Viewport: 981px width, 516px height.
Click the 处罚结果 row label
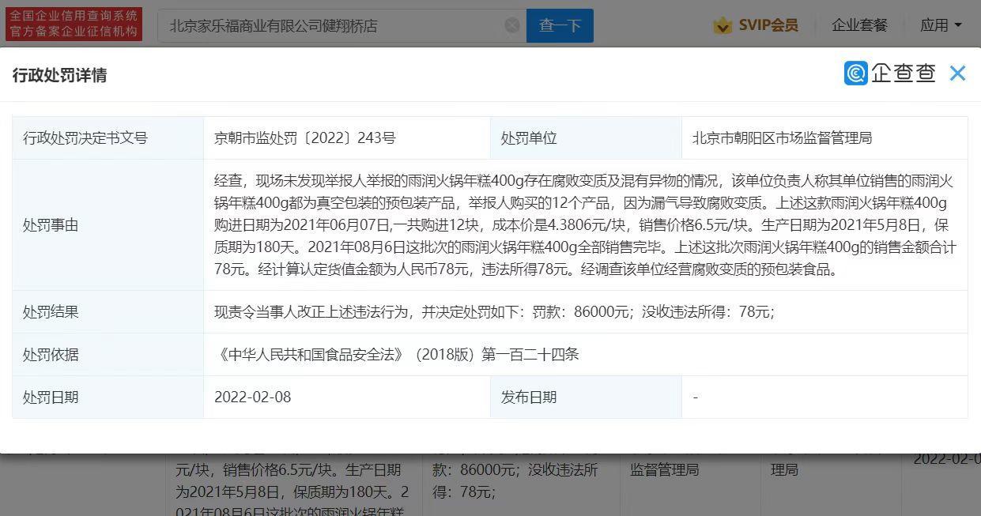(51, 312)
